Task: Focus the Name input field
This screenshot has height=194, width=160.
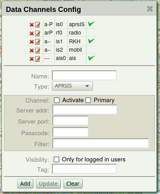Action: coord(84,76)
